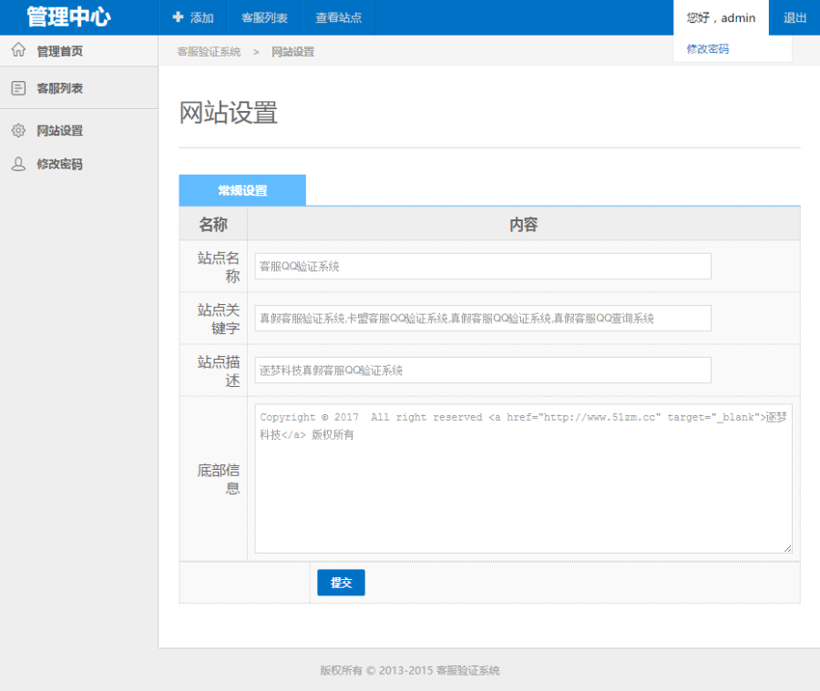This screenshot has width=820, height=691.
Task: Click the 退出 logout button
Action: 794,17
